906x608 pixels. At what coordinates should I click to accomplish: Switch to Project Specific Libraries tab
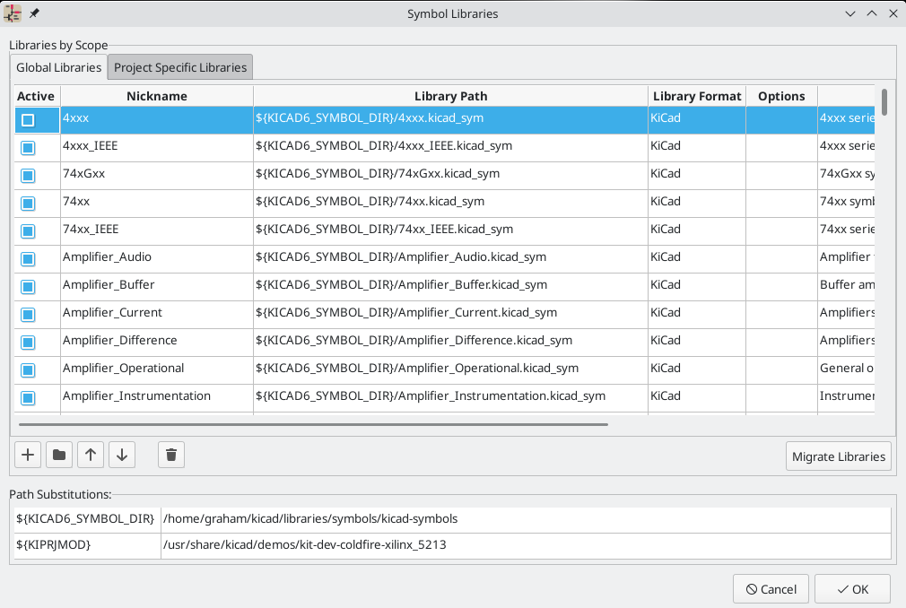(180, 67)
